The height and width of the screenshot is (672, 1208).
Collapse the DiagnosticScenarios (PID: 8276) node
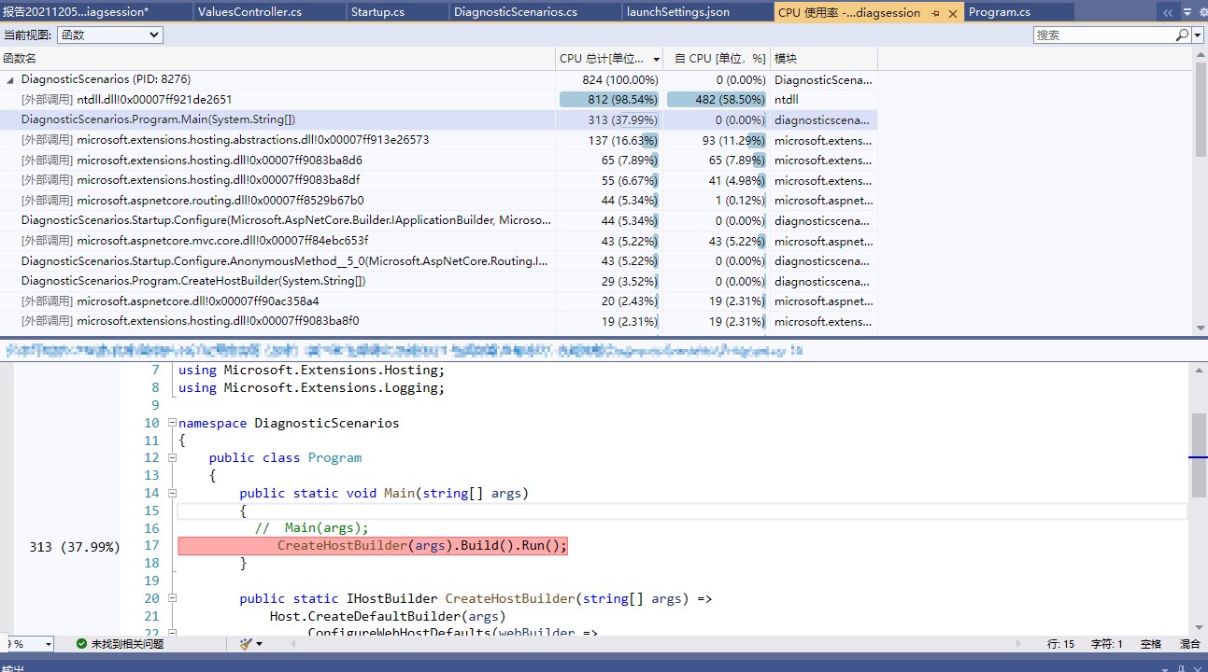click(x=10, y=79)
